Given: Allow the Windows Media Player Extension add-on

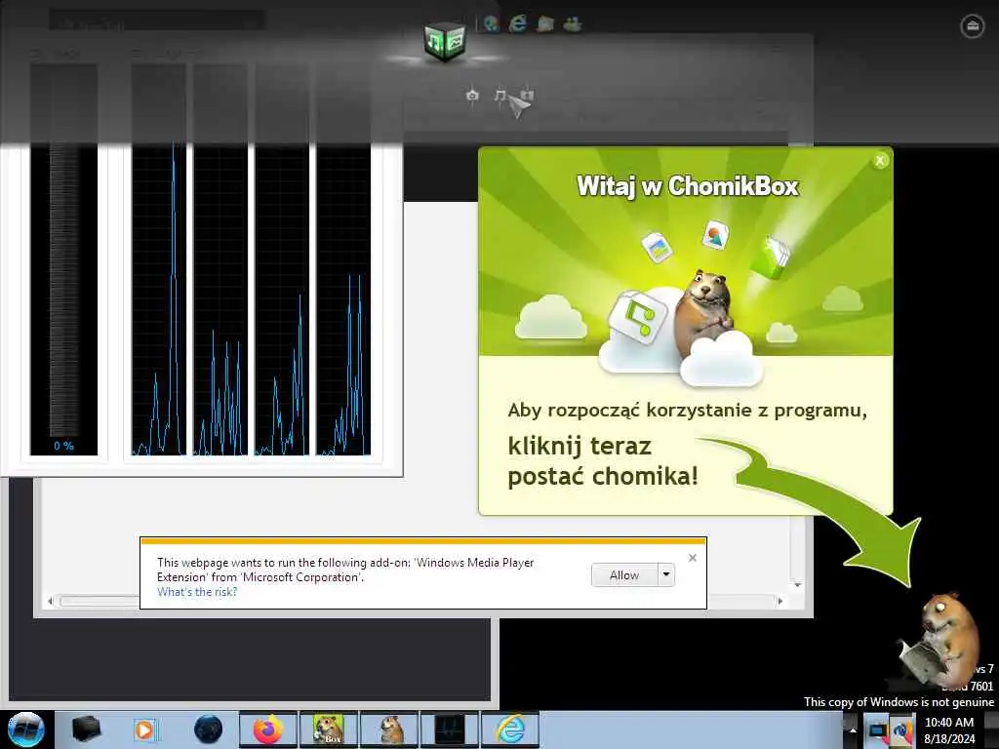Looking at the screenshot, I should (624, 575).
